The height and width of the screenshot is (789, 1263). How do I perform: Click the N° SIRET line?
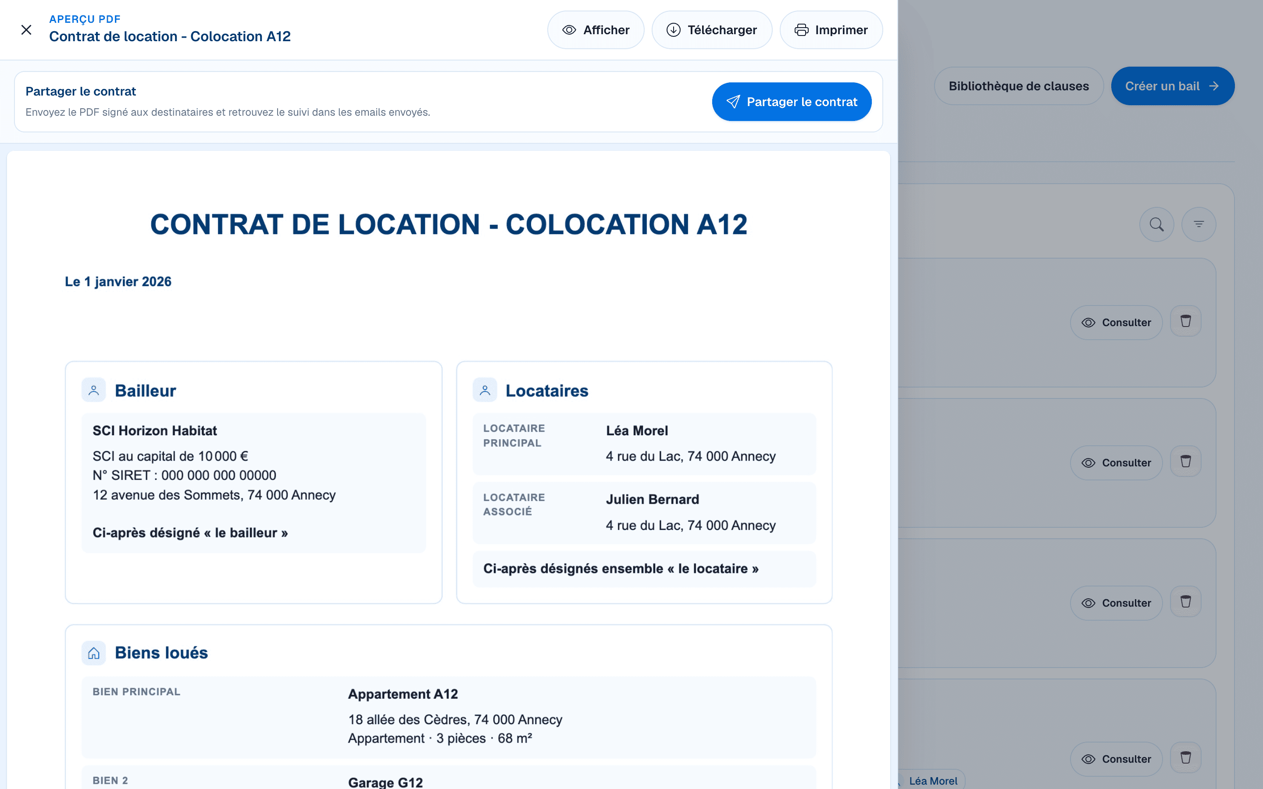click(184, 476)
